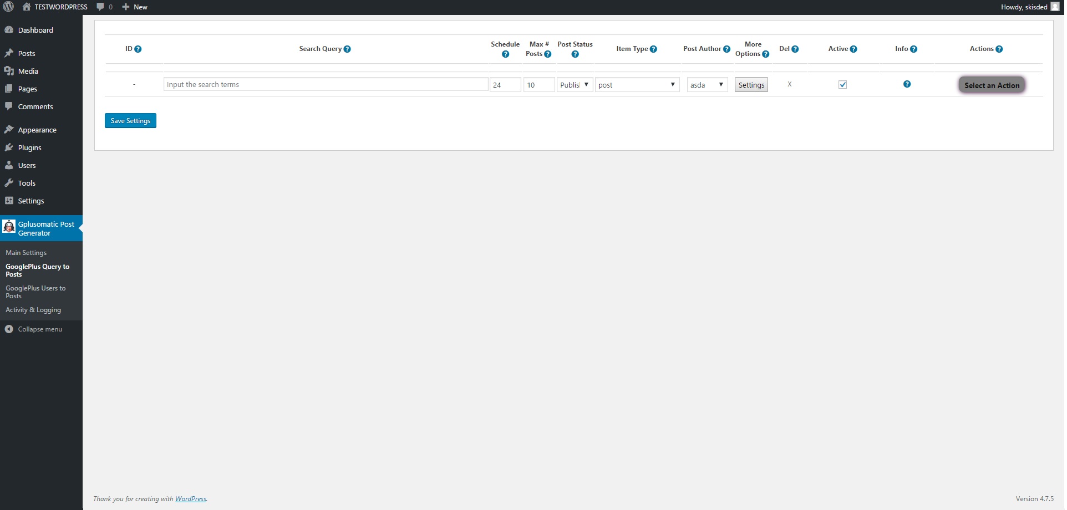Open the Search Query help icon

348,49
